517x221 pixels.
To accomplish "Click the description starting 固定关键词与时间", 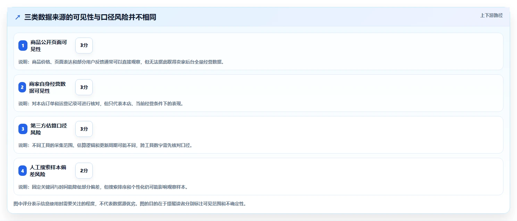I will point(103,187).
